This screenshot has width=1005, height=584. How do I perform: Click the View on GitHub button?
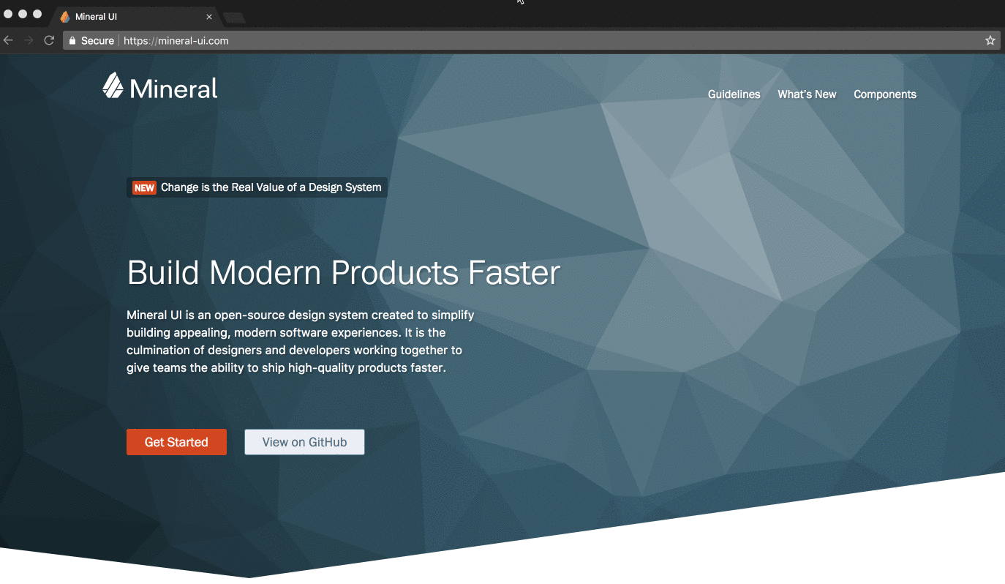(304, 442)
